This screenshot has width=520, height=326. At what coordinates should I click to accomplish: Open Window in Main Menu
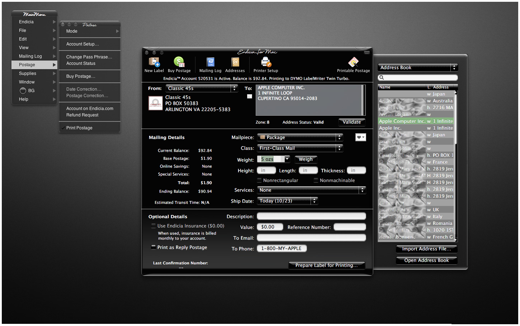click(x=34, y=82)
